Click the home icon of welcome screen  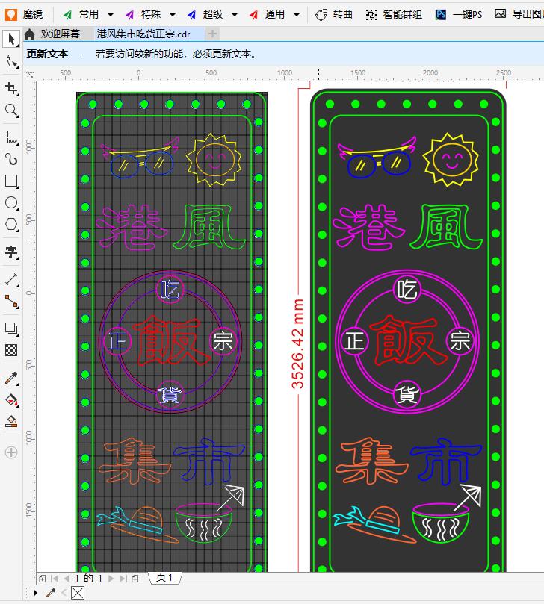[29, 34]
